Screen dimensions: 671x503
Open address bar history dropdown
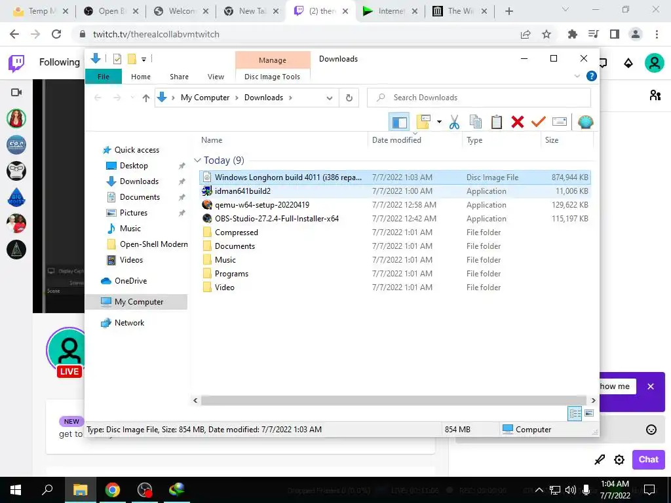coord(330,98)
